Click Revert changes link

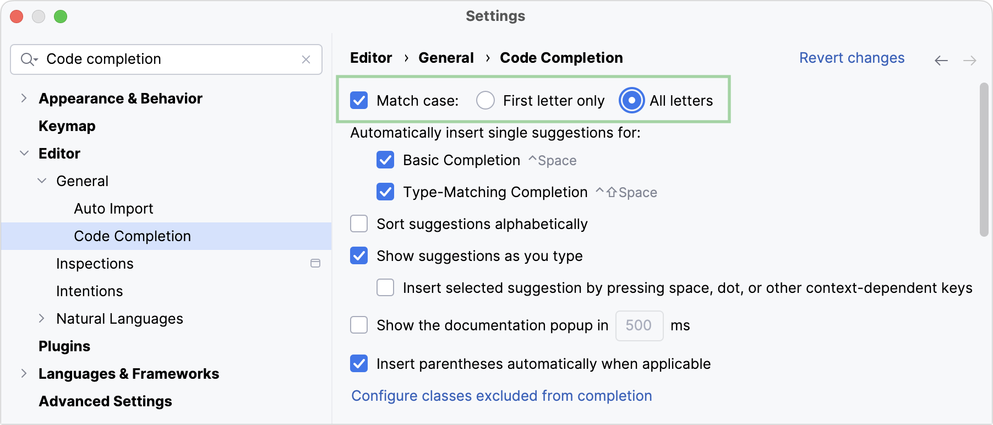(852, 58)
